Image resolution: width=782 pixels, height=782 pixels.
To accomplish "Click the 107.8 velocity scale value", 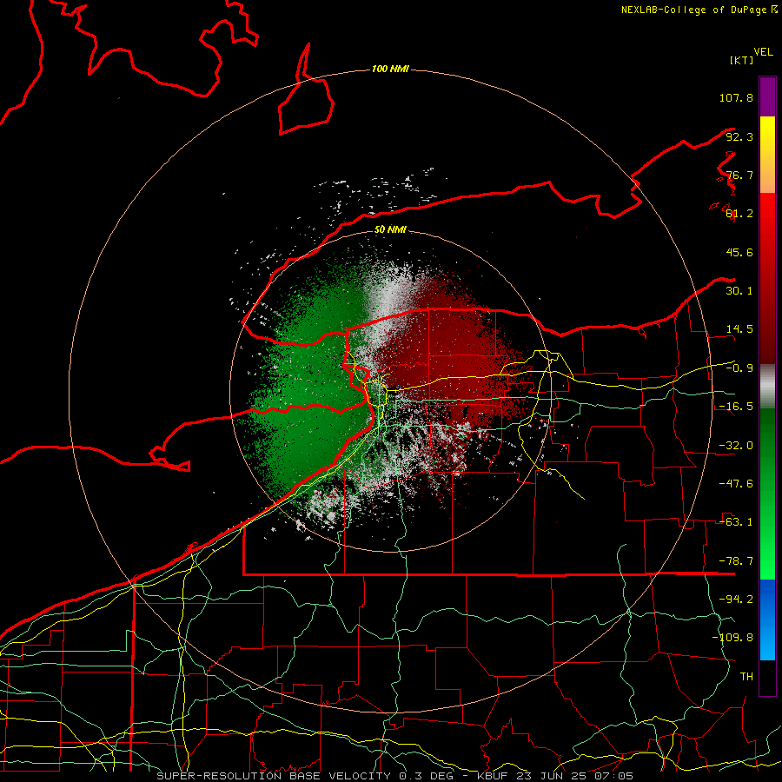I will click(x=736, y=97).
